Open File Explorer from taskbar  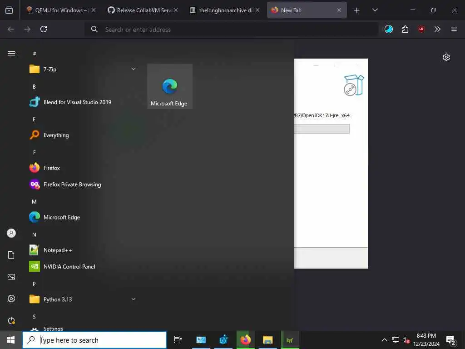click(268, 340)
